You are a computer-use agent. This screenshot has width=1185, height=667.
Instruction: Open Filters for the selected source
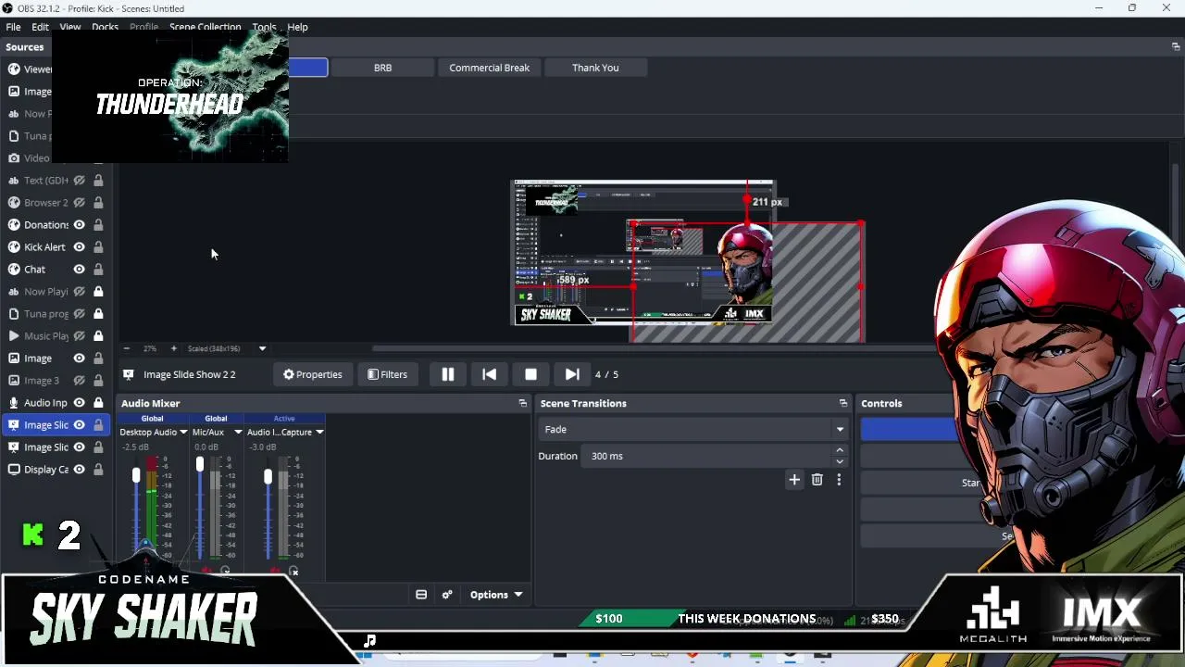tap(387, 374)
